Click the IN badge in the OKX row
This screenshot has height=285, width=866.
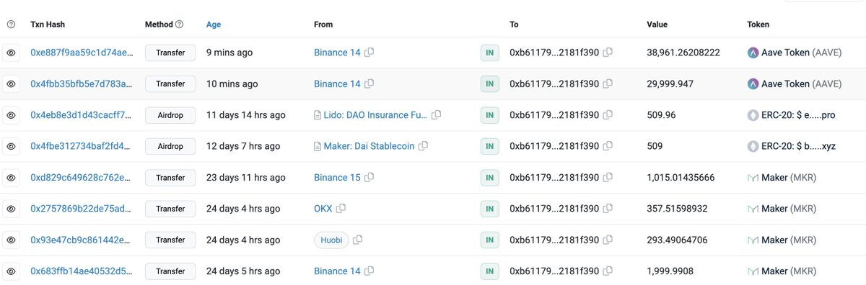point(490,209)
